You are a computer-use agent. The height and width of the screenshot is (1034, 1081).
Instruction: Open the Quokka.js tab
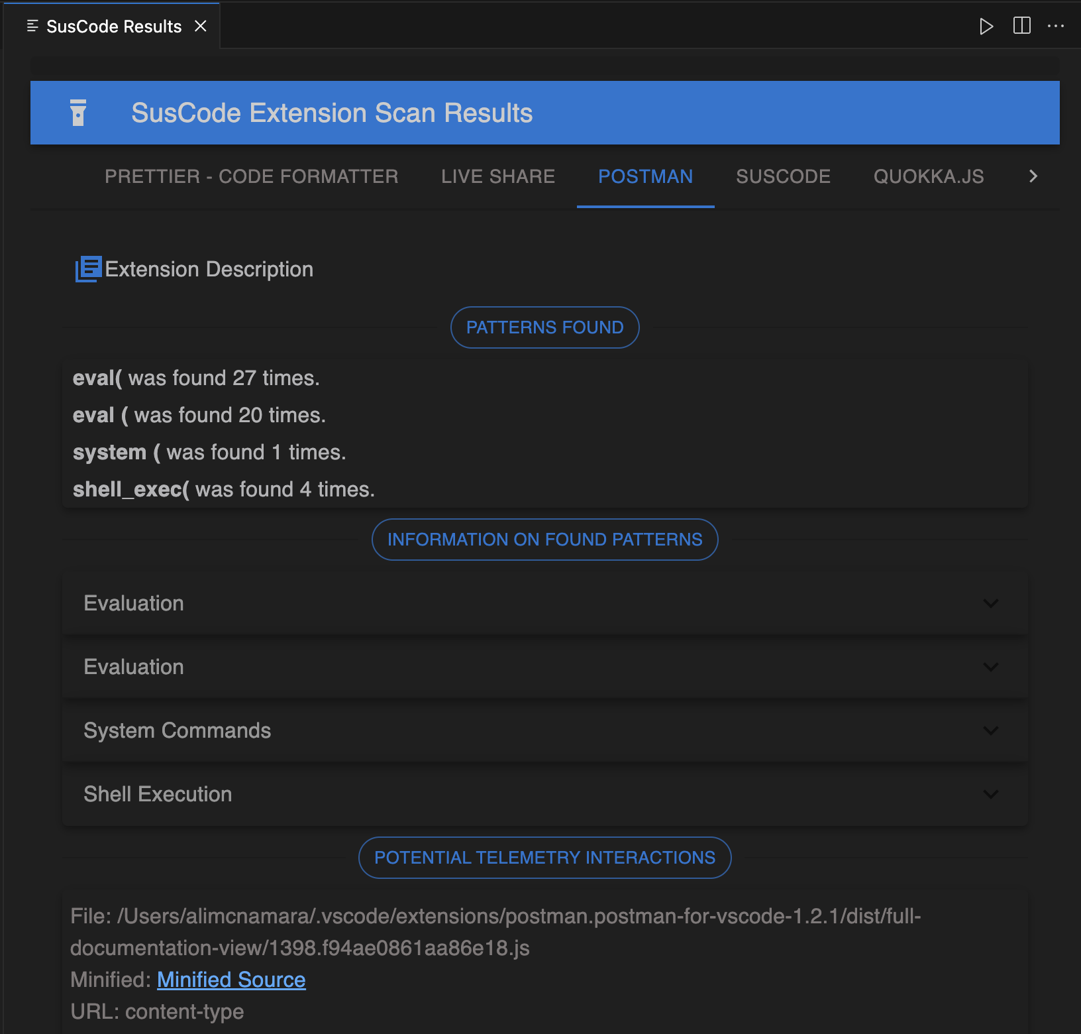coord(929,176)
